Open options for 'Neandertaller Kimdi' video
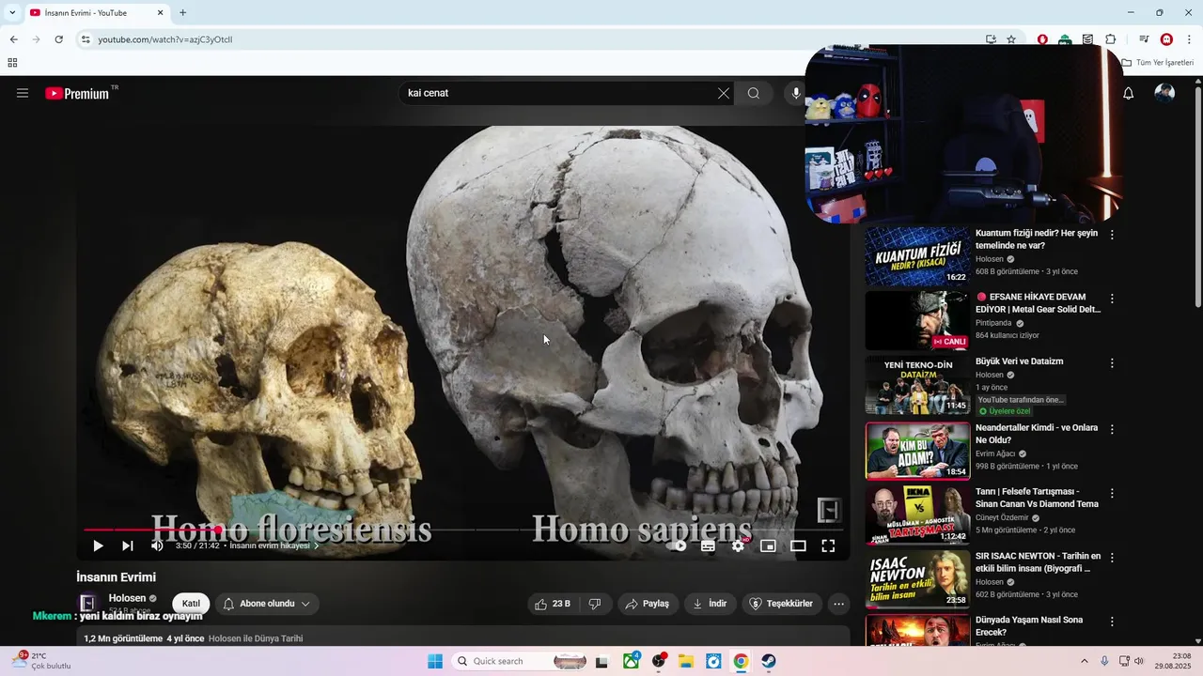 pos(1112,429)
